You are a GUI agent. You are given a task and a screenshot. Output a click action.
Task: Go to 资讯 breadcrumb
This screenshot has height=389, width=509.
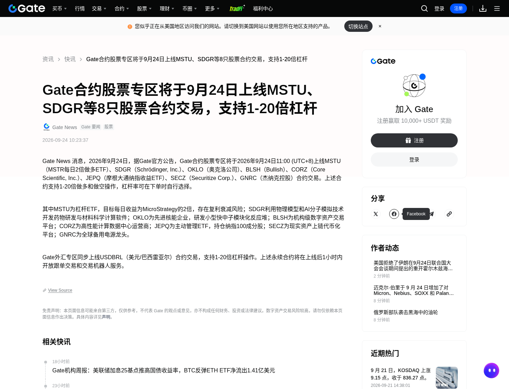(x=48, y=59)
